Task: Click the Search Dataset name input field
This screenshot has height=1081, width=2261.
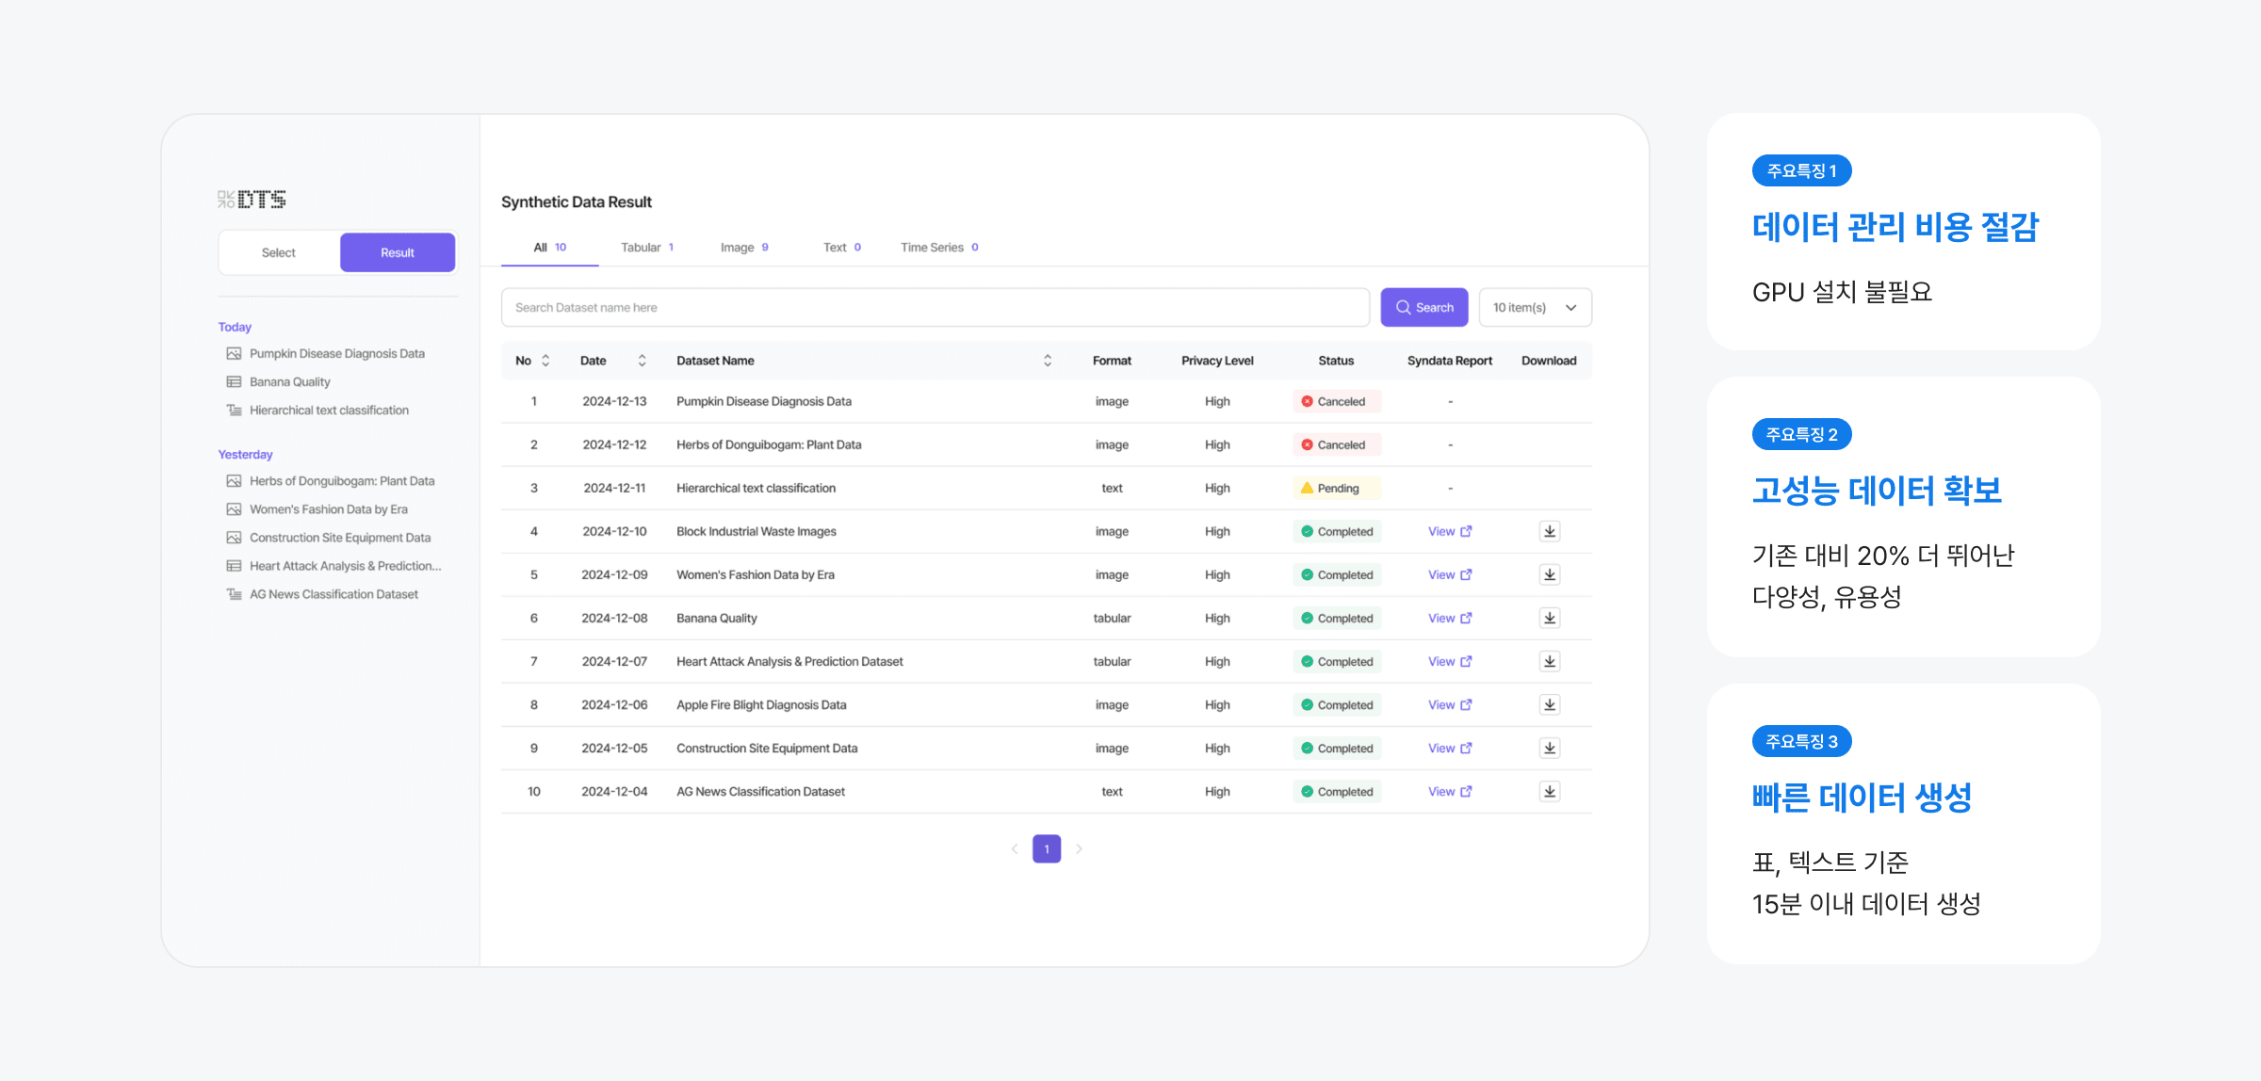Action: [x=935, y=308]
